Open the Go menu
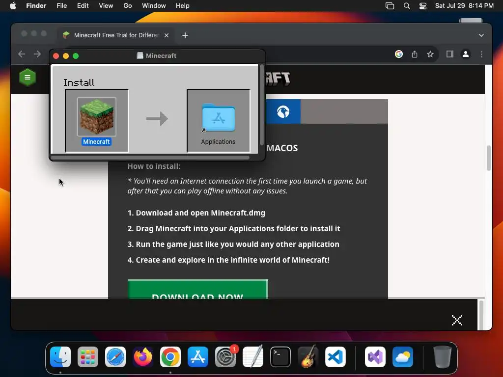 (128, 6)
